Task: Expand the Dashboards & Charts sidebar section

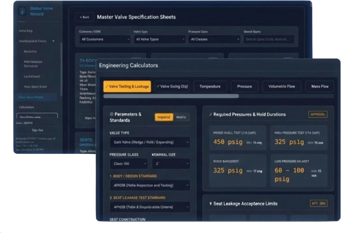Action: pos(37,41)
